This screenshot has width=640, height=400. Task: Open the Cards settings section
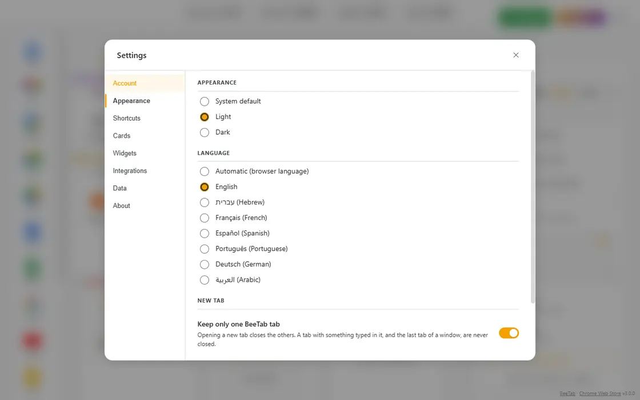pos(145,136)
